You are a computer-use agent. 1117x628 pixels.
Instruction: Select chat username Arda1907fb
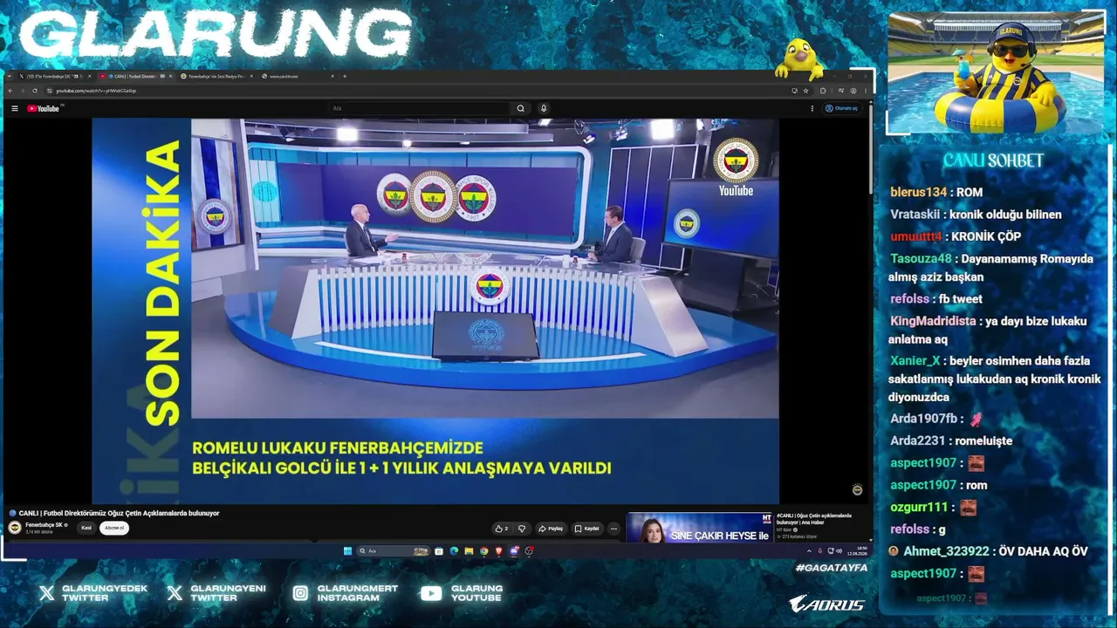click(x=924, y=419)
